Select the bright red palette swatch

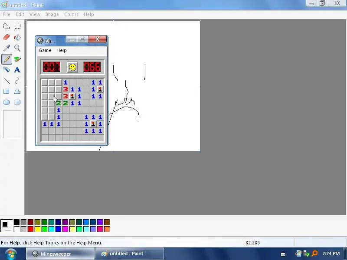30,229
